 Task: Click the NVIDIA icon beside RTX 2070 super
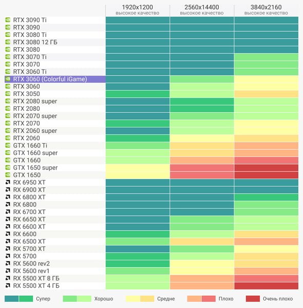click(x=8, y=116)
